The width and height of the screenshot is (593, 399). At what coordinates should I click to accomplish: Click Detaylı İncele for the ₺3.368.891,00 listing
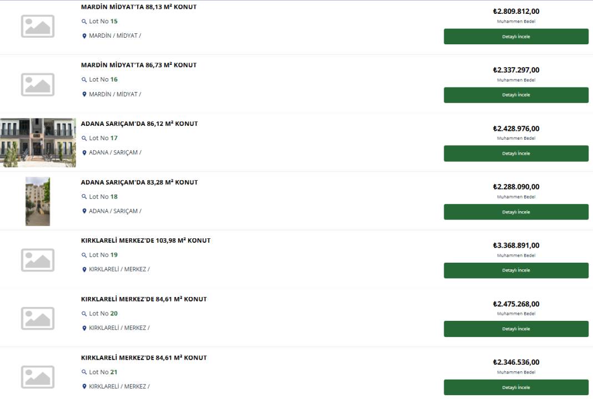(x=516, y=270)
